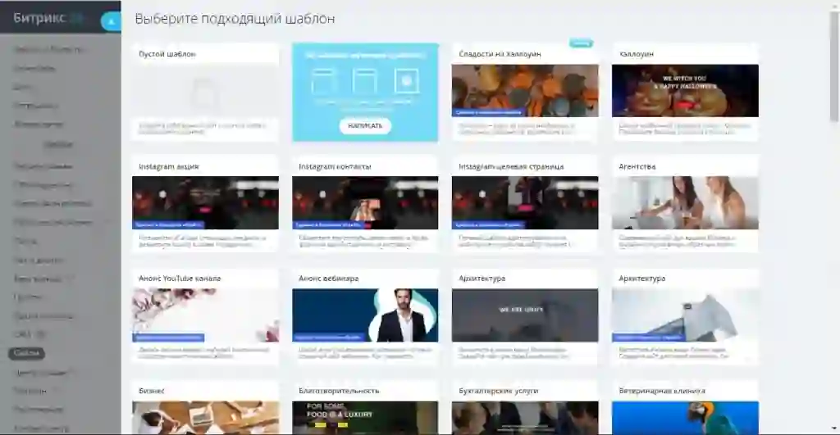Open Сладости на Хэллоуин template thumbnail
840x435 pixels.
click(525, 90)
